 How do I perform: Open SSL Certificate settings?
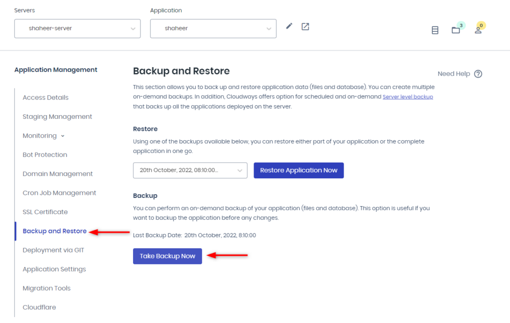coord(45,212)
